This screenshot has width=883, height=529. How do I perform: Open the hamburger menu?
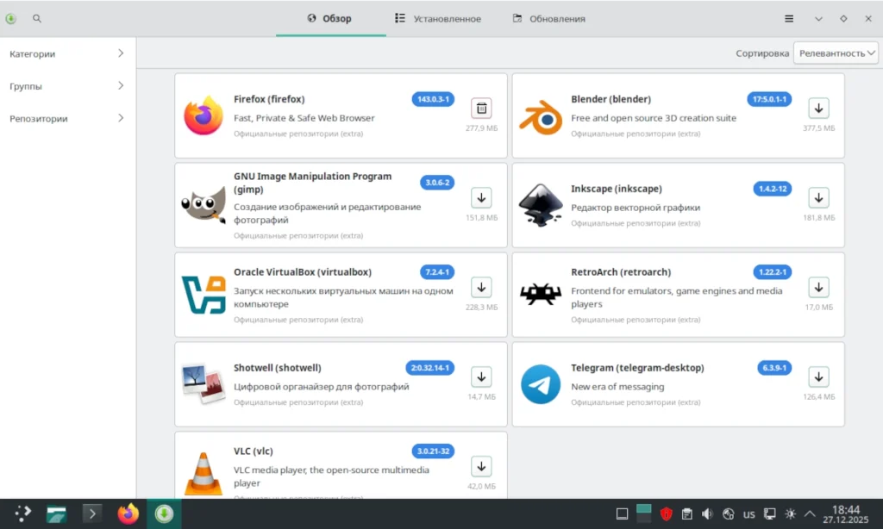tap(789, 19)
